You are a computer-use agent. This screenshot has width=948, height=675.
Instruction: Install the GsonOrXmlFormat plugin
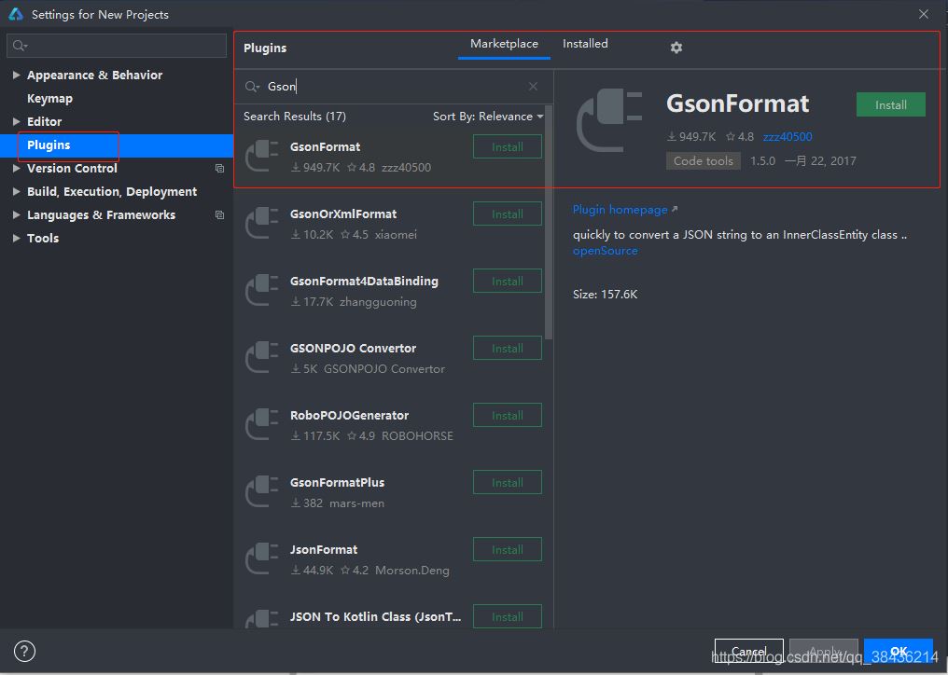(508, 214)
